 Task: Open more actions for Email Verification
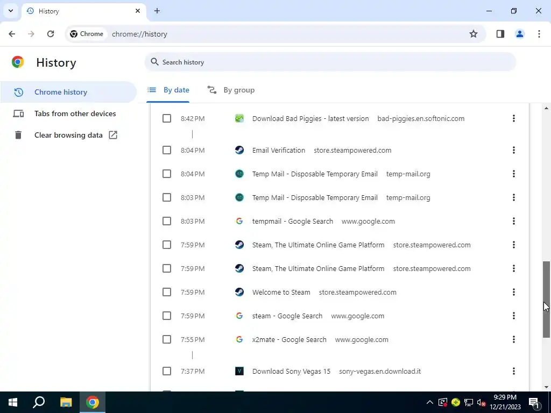click(x=514, y=151)
